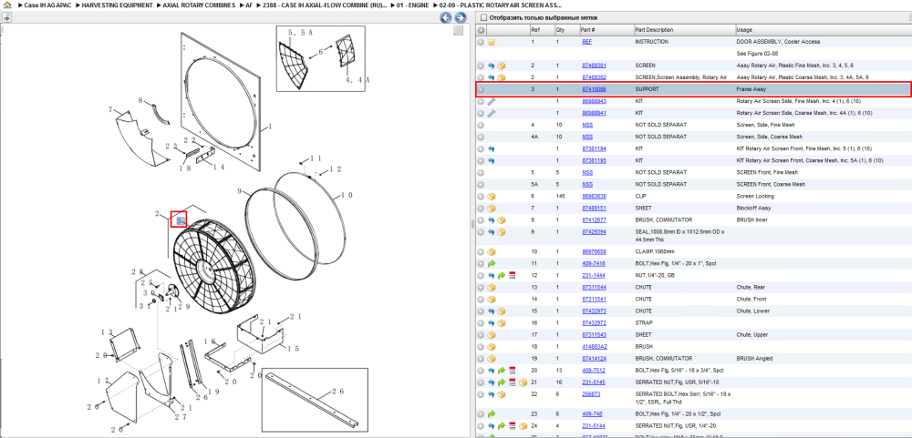
Task: Select the 'Screen Locking' usage text
Action: pos(754,197)
